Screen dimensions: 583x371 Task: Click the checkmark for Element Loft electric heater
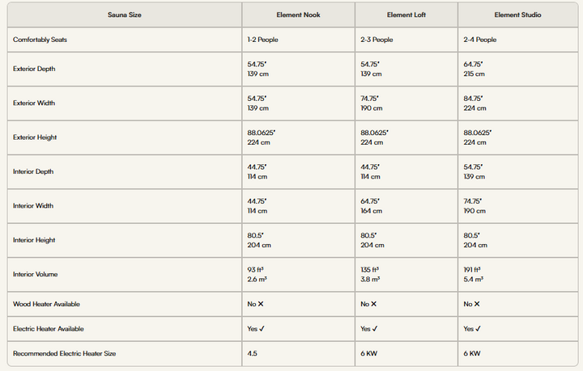pyautogui.click(x=375, y=329)
